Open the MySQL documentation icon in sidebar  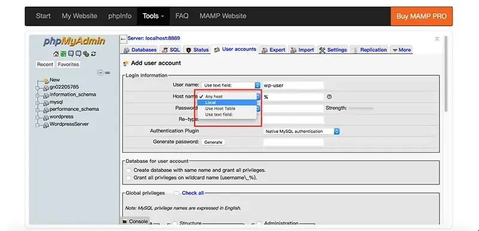[78, 54]
